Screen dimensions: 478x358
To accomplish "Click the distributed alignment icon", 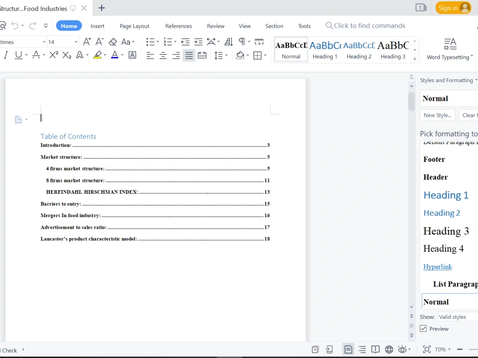I will pos(202,55).
